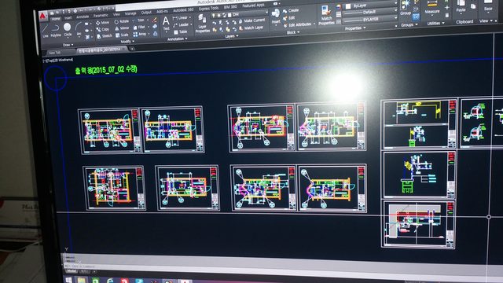Choose the Polyline tool
This screenshot has width=503, height=283.
point(56,31)
